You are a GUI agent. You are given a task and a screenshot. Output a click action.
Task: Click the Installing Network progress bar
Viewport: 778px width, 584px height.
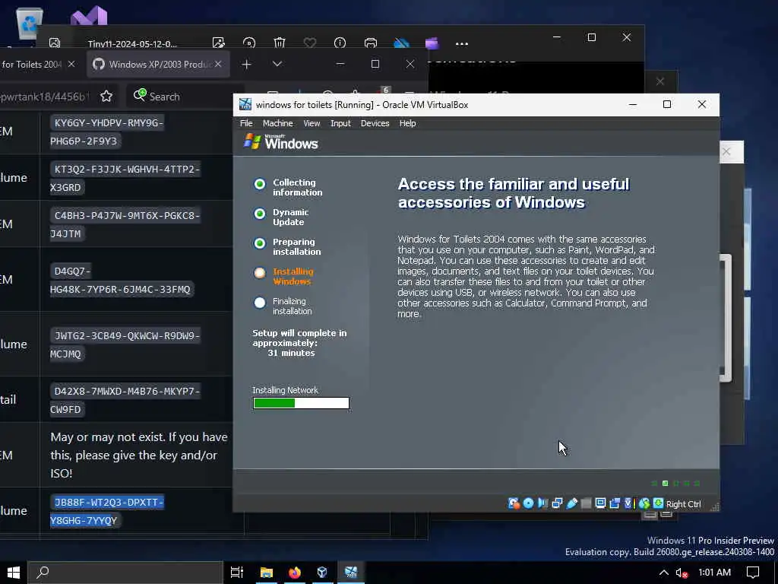[x=301, y=403]
